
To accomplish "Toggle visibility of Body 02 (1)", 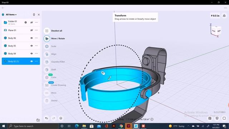I will [x=31, y=61].
